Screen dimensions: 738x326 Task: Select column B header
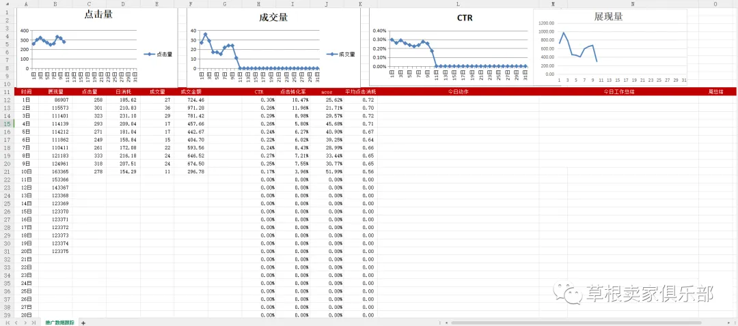coord(55,4)
